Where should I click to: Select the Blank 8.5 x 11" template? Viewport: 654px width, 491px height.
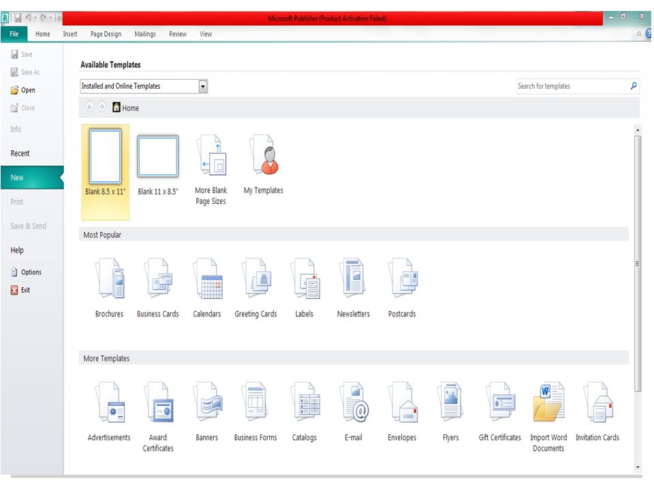pyautogui.click(x=106, y=172)
